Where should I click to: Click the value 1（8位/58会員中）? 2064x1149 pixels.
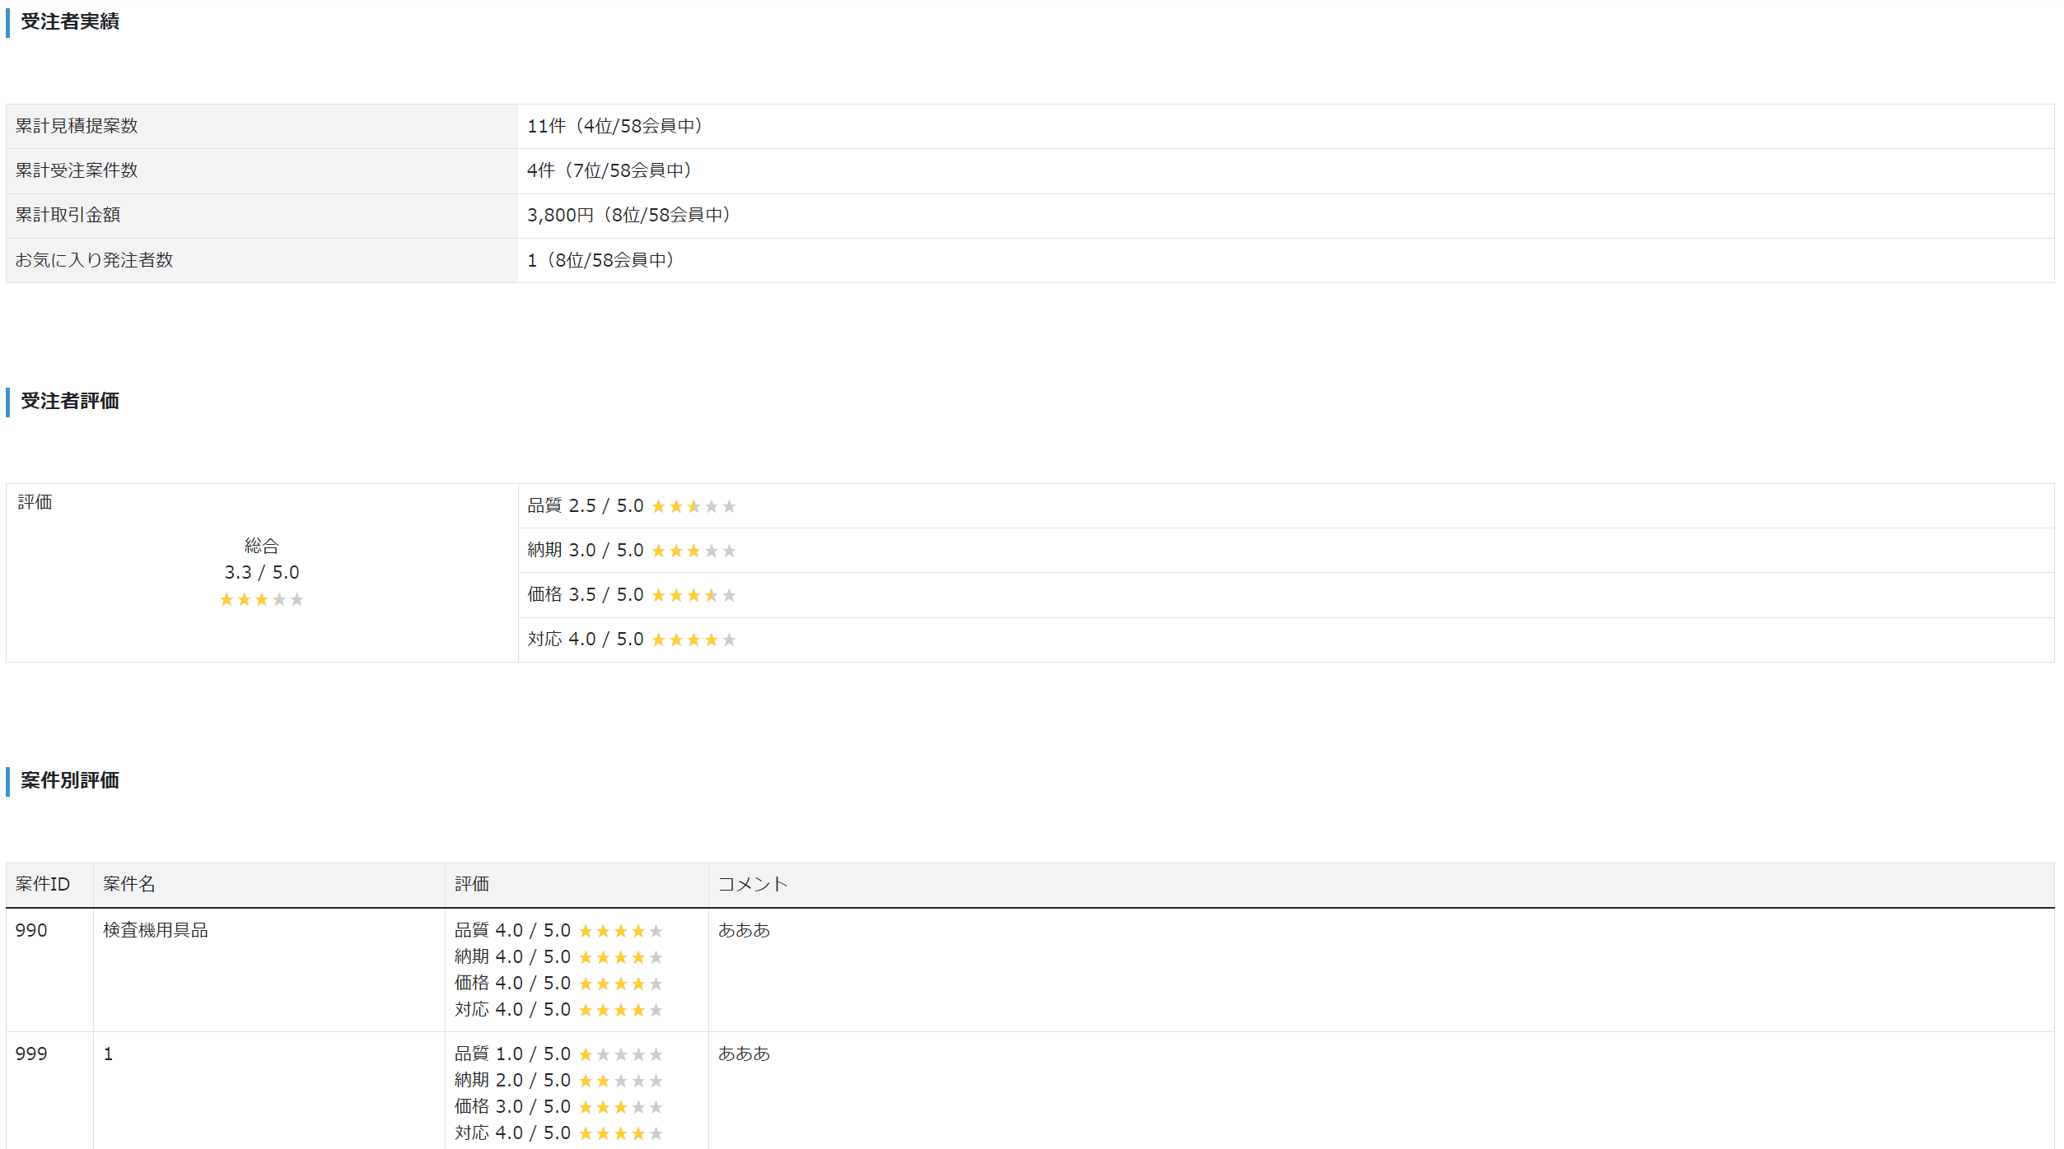600,260
